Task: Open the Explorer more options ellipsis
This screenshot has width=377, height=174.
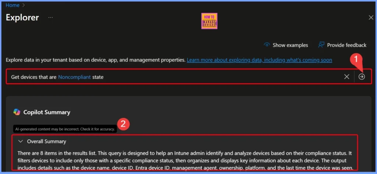Action: point(50,18)
